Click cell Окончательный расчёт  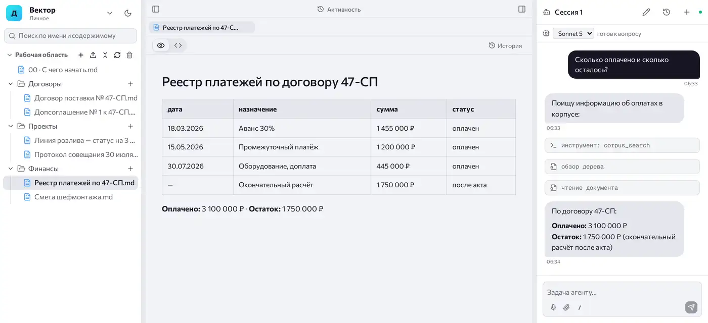click(302, 185)
